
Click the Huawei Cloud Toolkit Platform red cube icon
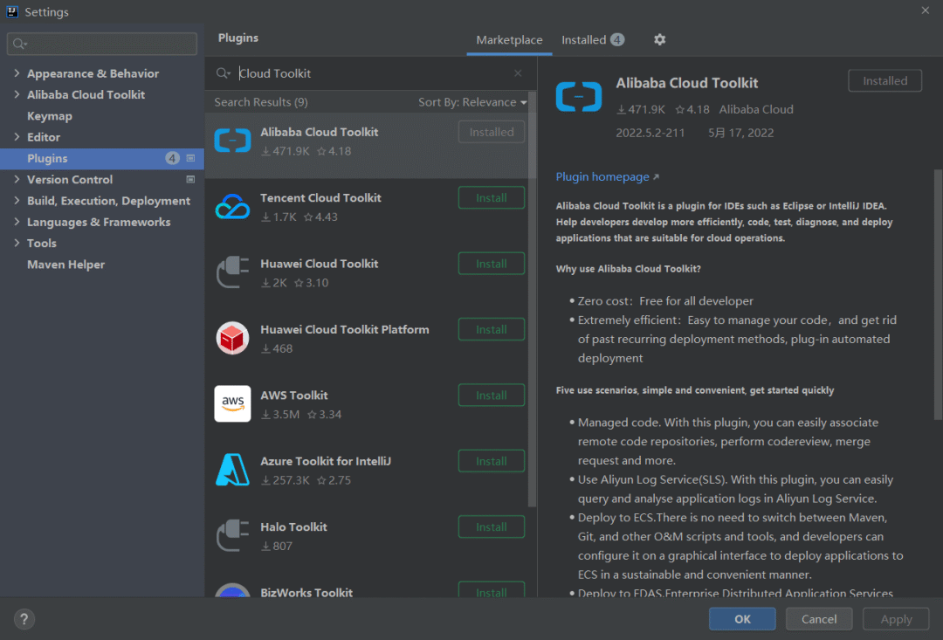[x=232, y=338]
